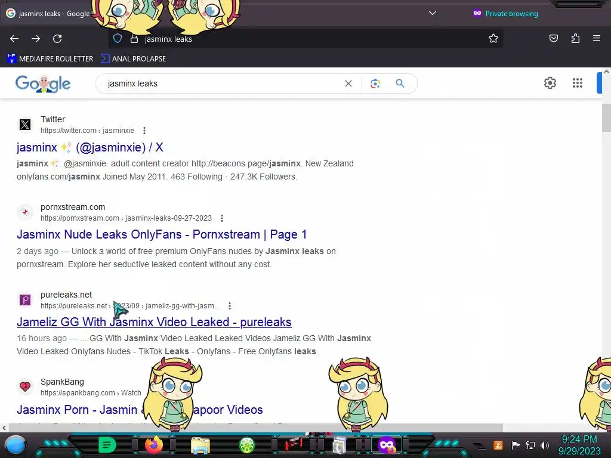Viewport: 611px width, 458px height.
Task: Click the https://twitter.com › jasminxie URL text
Action: tap(87, 131)
